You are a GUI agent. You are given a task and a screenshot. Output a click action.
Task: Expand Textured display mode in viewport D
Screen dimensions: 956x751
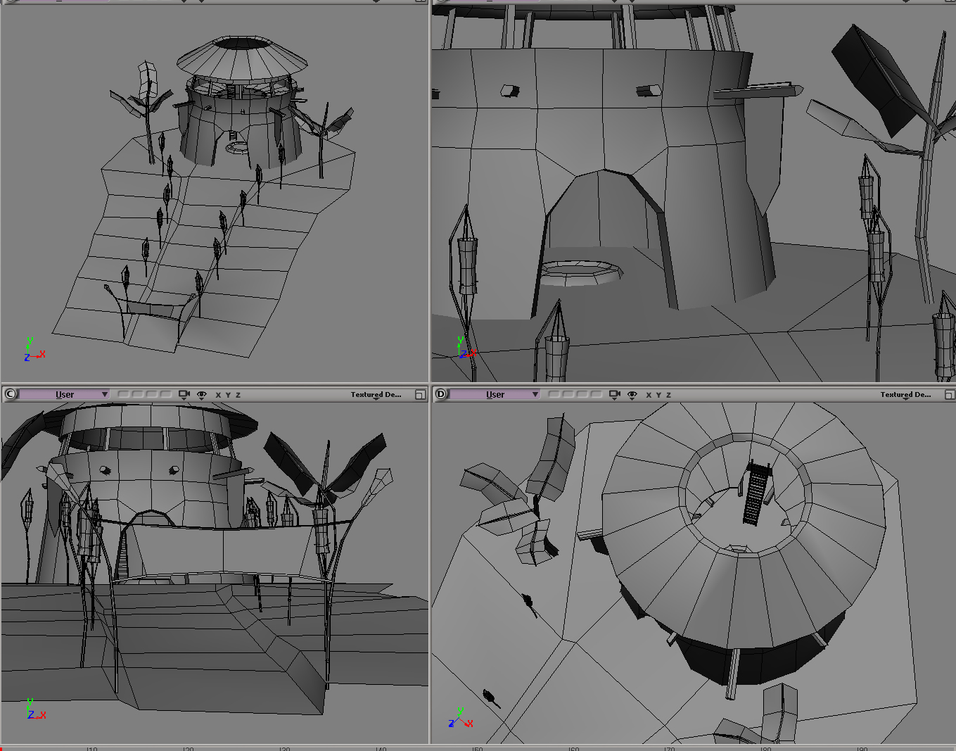pos(905,395)
